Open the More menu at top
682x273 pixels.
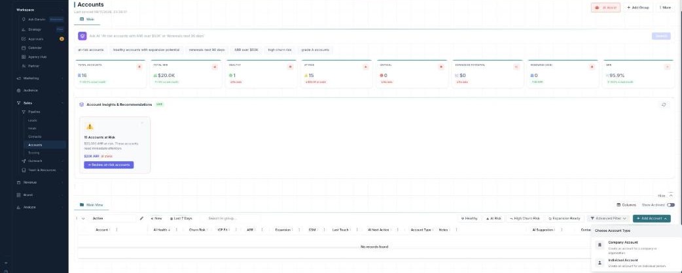tap(666, 7)
